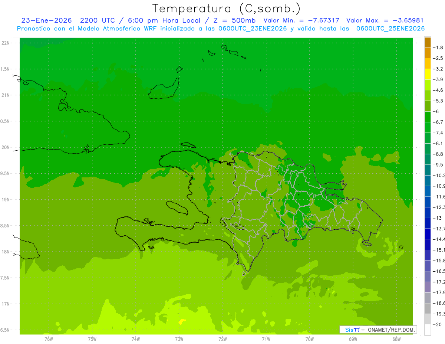Pick the white swatch at the legend bottom
Image resolution: width=445 pixels, height=344 pixels.
click(x=428, y=330)
